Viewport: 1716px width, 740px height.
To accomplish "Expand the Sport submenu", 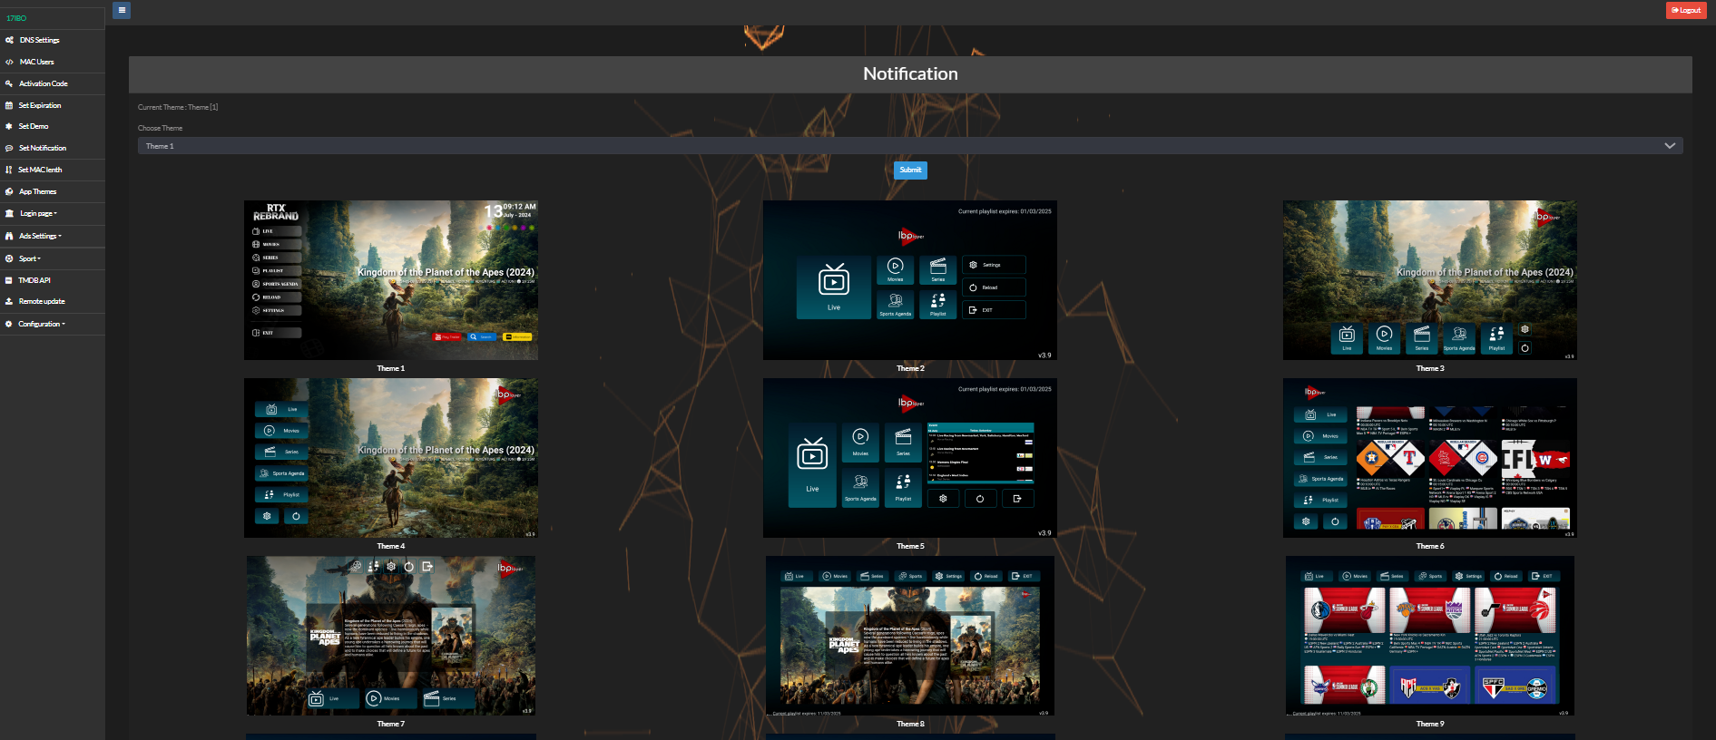I will pyautogui.click(x=29, y=258).
